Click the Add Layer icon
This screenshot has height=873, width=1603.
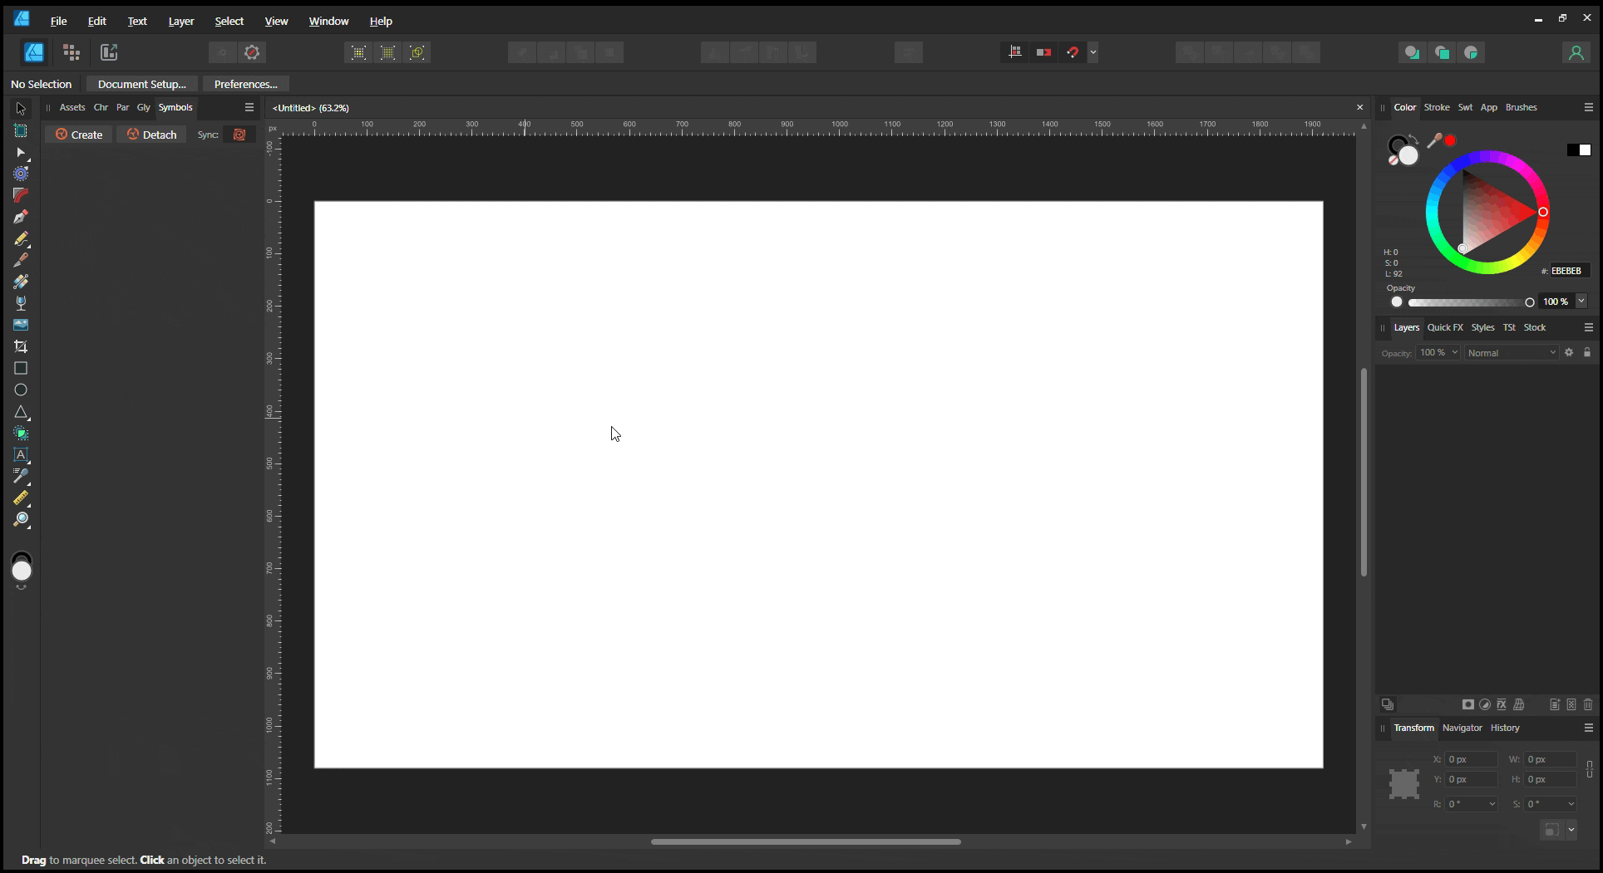click(1554, 704)
